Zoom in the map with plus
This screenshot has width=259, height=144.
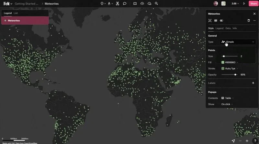pyautogui.click(x=247, y=141)
